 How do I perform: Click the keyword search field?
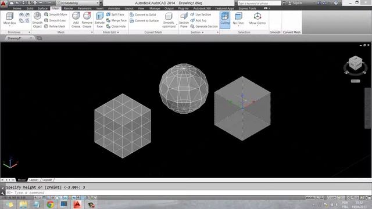point(259,3)
